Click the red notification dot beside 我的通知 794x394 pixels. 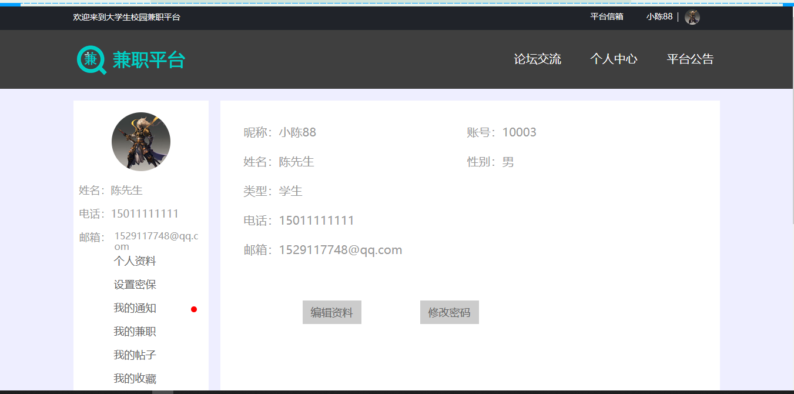pyautogui.click(x=195, y=308)
